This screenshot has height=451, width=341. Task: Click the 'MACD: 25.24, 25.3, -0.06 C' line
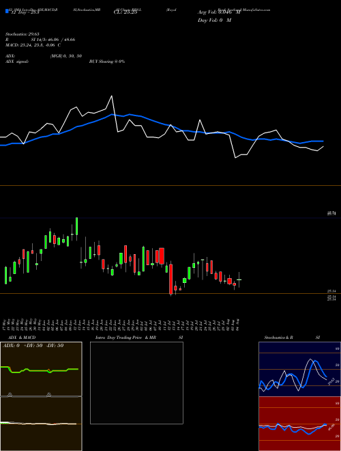point(33,45)
